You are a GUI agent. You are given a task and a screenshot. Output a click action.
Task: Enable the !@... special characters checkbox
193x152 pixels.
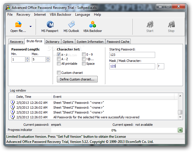pyautogui.click(x=84, y=59)
